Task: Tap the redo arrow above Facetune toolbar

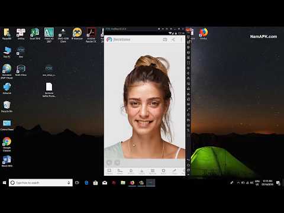Action: pyautogui.click(x=117, y=163)
